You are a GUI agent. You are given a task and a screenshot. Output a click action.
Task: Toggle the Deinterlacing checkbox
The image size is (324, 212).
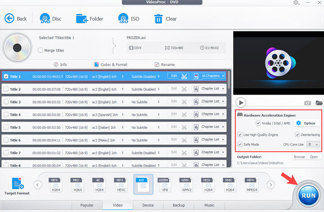pos(297,135)
